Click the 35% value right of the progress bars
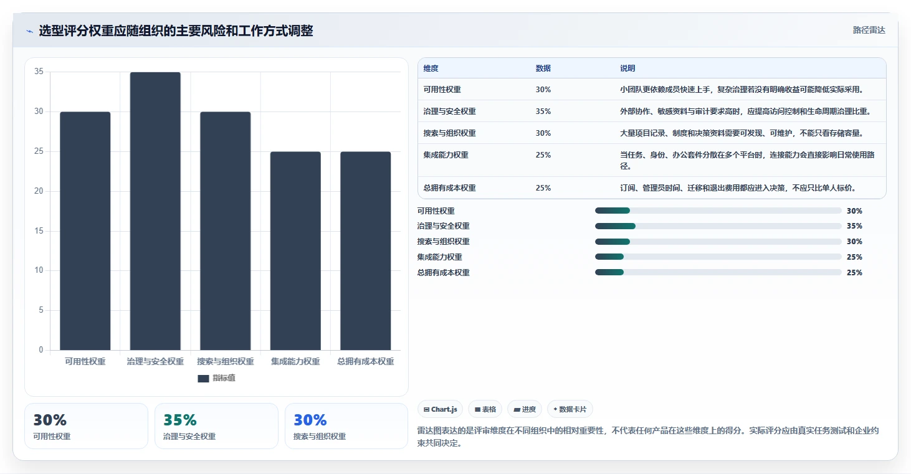911x474 pixels. click(854, 226)
